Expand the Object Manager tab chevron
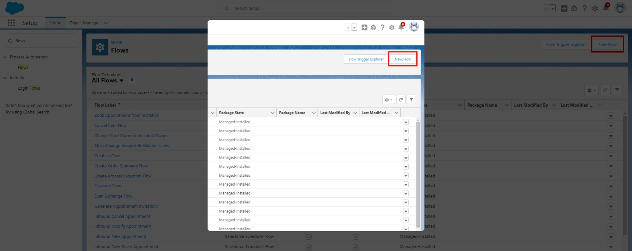Screen dimensions: 632x251 (106, 23)
